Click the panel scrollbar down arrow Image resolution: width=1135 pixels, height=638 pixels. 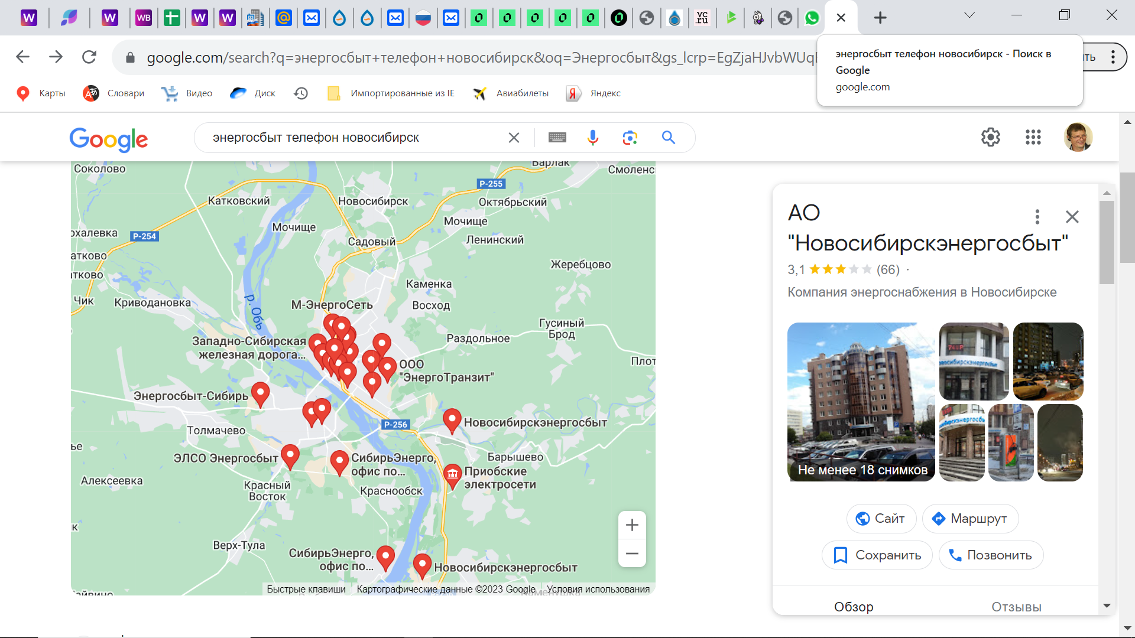tap(1107, 606)
